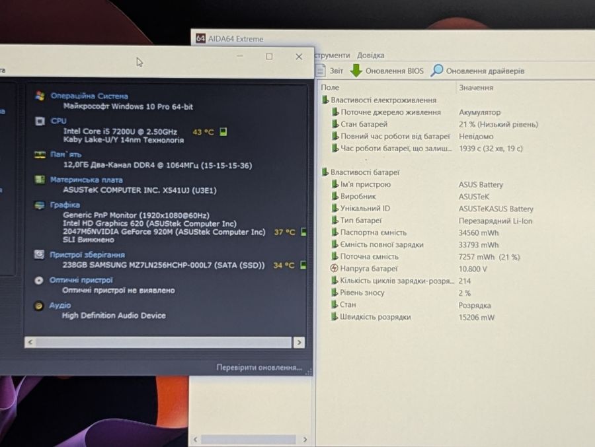This screenshot has height=447, width=595.
Task: Click the Ім'я пристрою row icon
Action: tap(335, 184)
